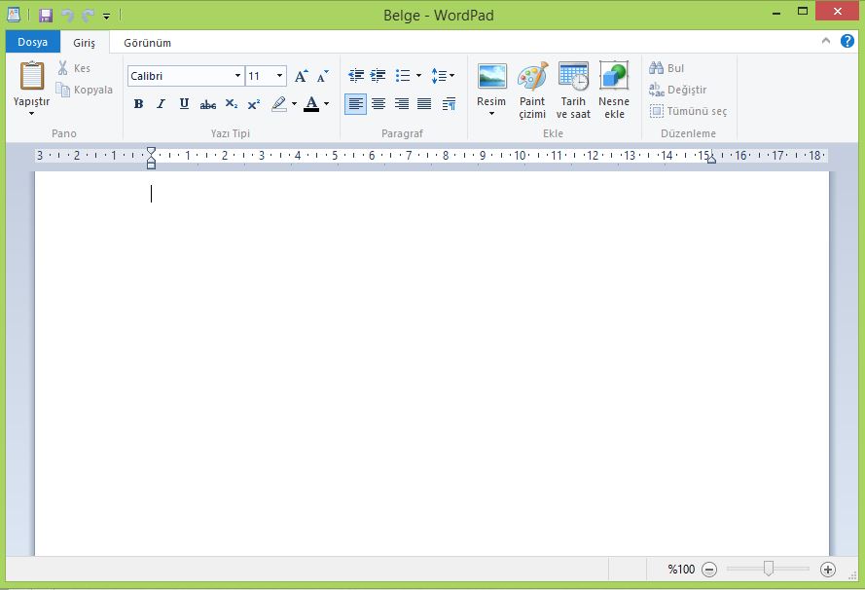Click the zoom in plus button
Screen dimensions: 865x590
point(828,569)
